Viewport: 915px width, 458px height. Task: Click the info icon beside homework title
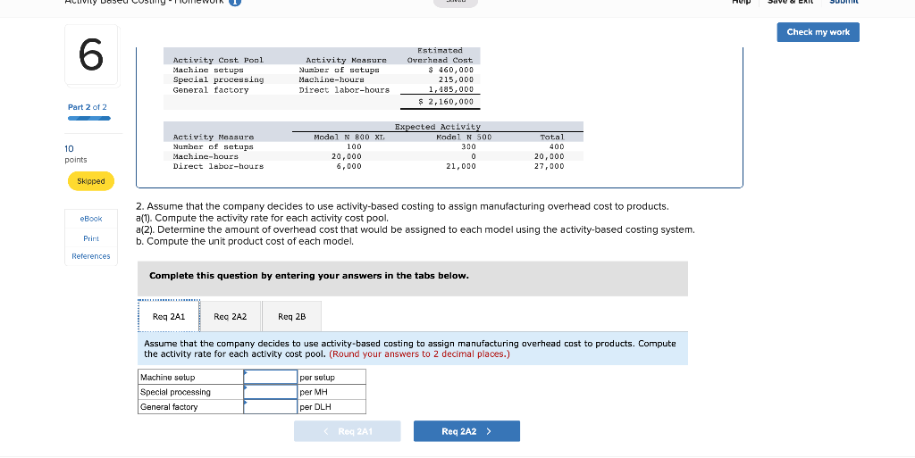(235, 3)
